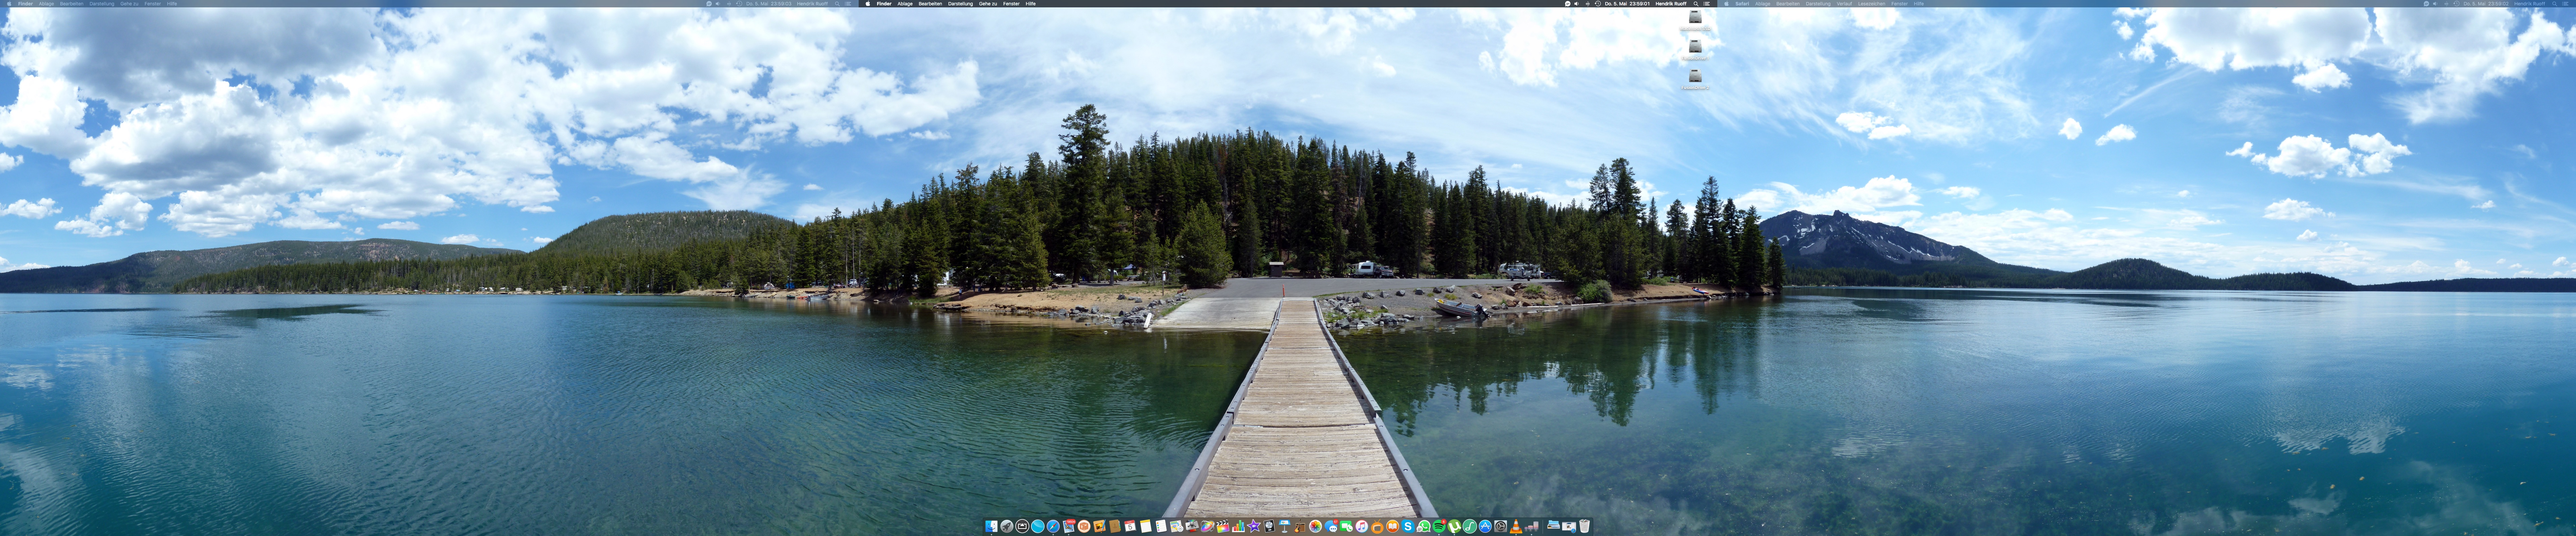Open Mail with 19506 unread badge

1069,526
